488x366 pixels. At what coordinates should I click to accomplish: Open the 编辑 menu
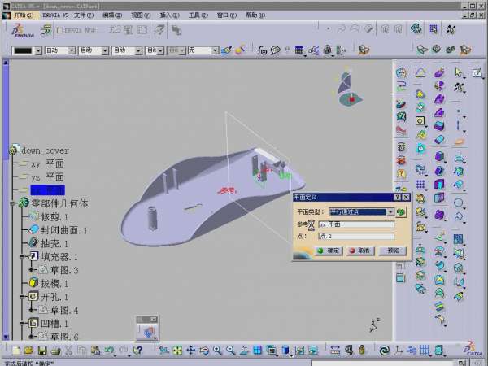(112, 15)
